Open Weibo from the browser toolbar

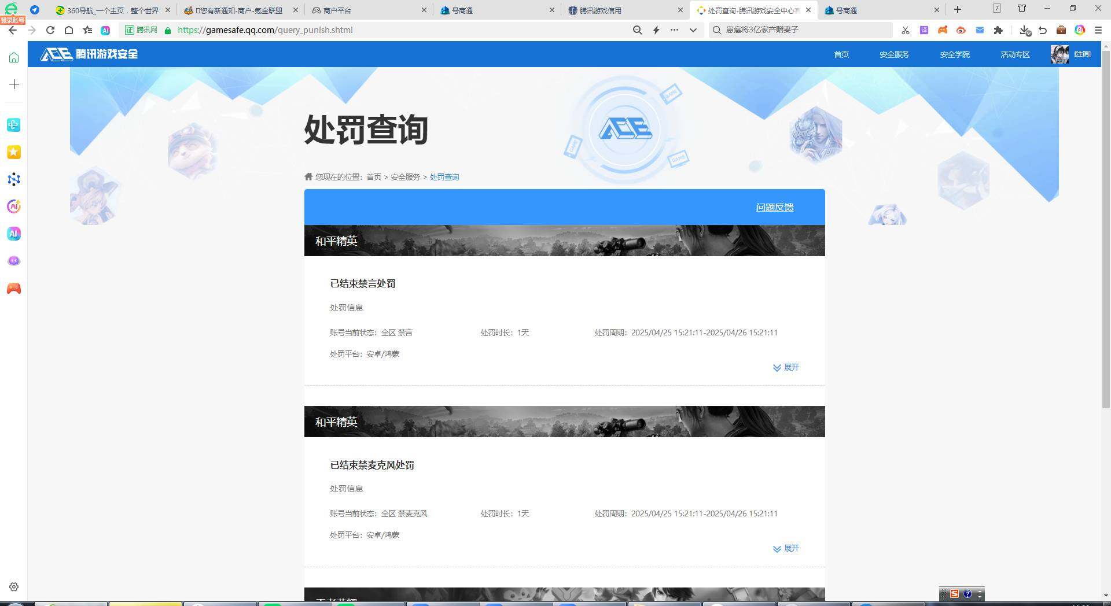[961, 30]
